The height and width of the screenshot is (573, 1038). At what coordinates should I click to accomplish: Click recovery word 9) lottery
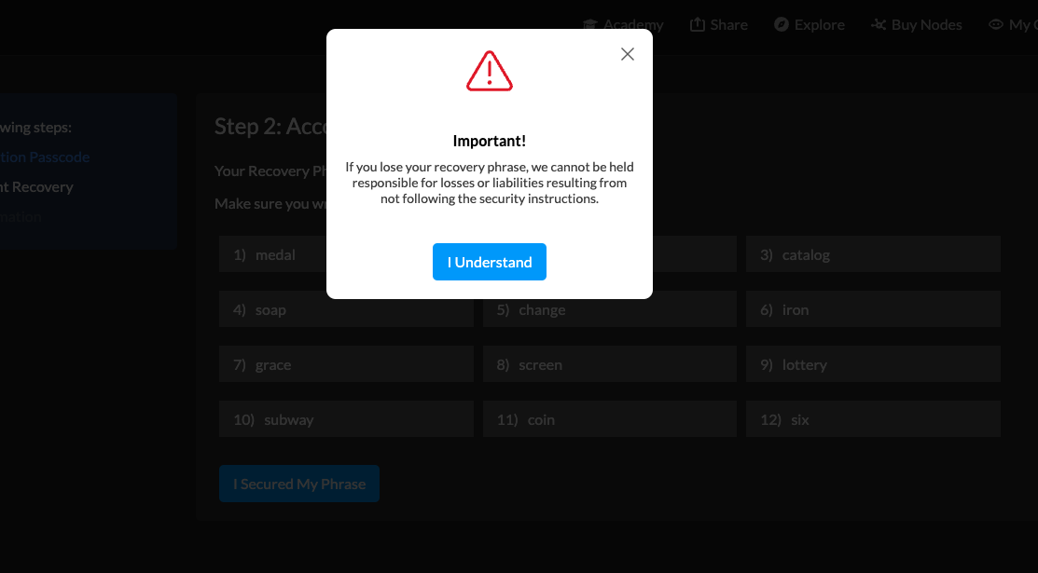[873, 364]
